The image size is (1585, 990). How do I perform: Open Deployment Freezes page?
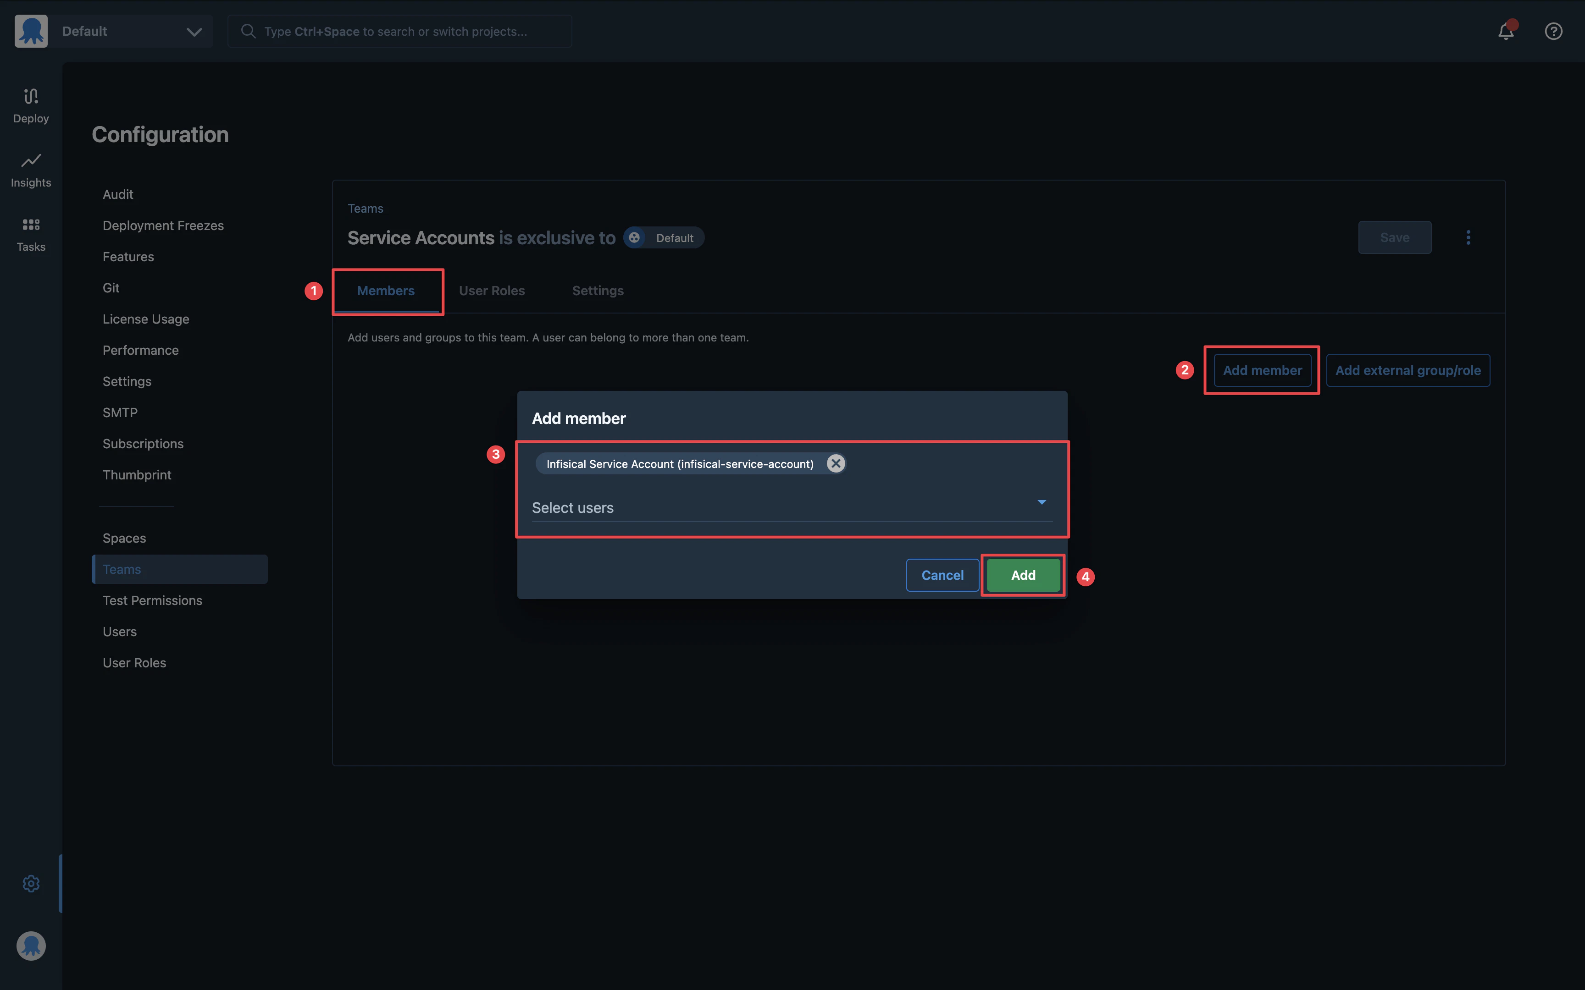(163, 225)
